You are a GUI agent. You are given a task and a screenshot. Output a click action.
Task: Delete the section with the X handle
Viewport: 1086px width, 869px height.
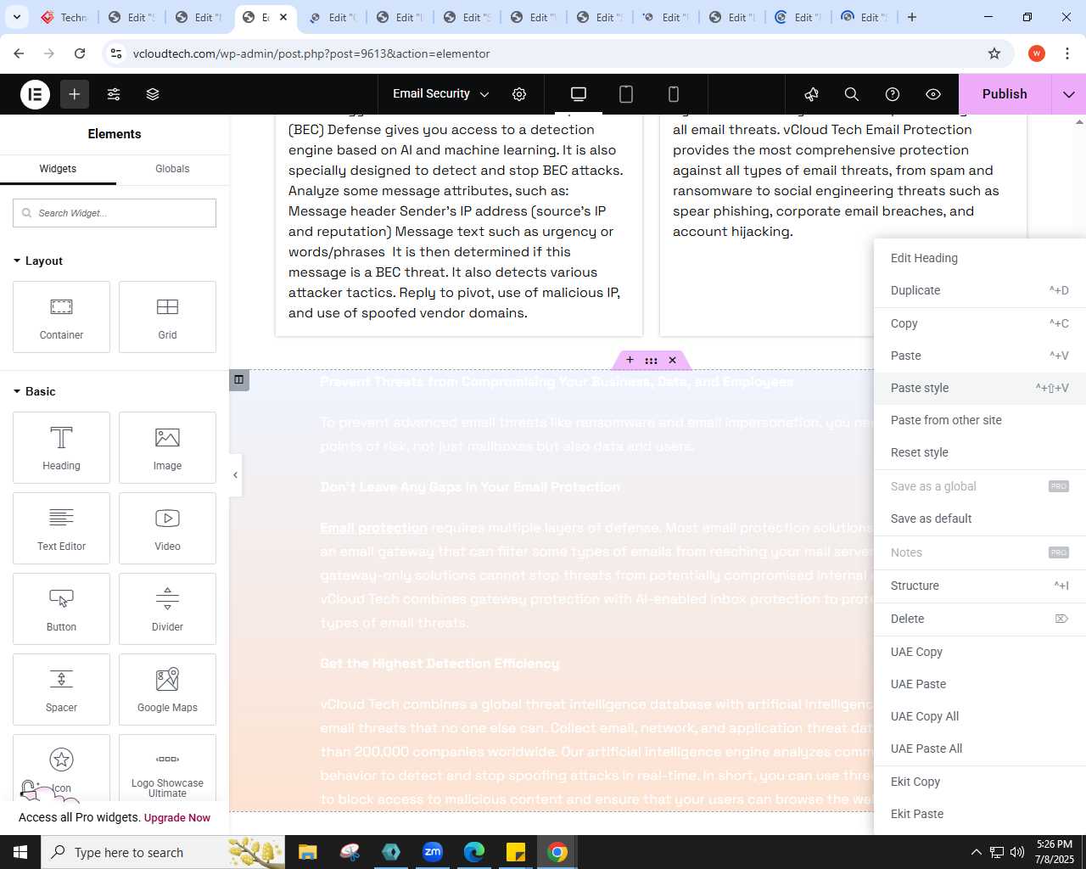(x=672, y=360)
